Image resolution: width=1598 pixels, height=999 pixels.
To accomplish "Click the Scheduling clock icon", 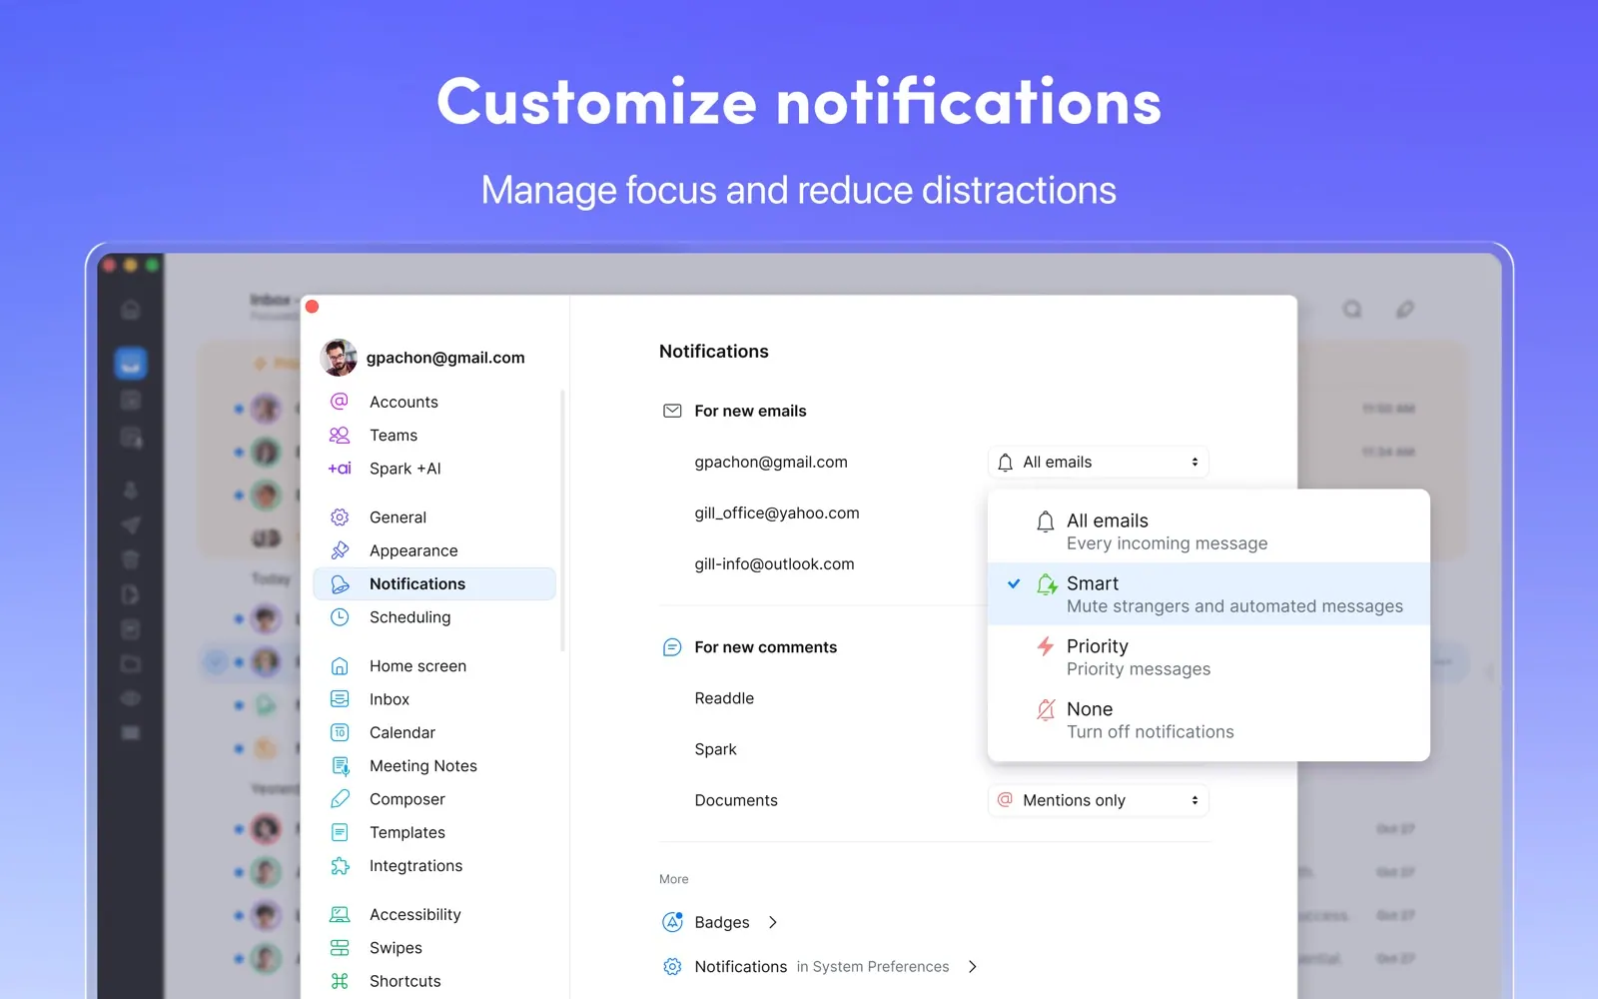I will [340, 617].
